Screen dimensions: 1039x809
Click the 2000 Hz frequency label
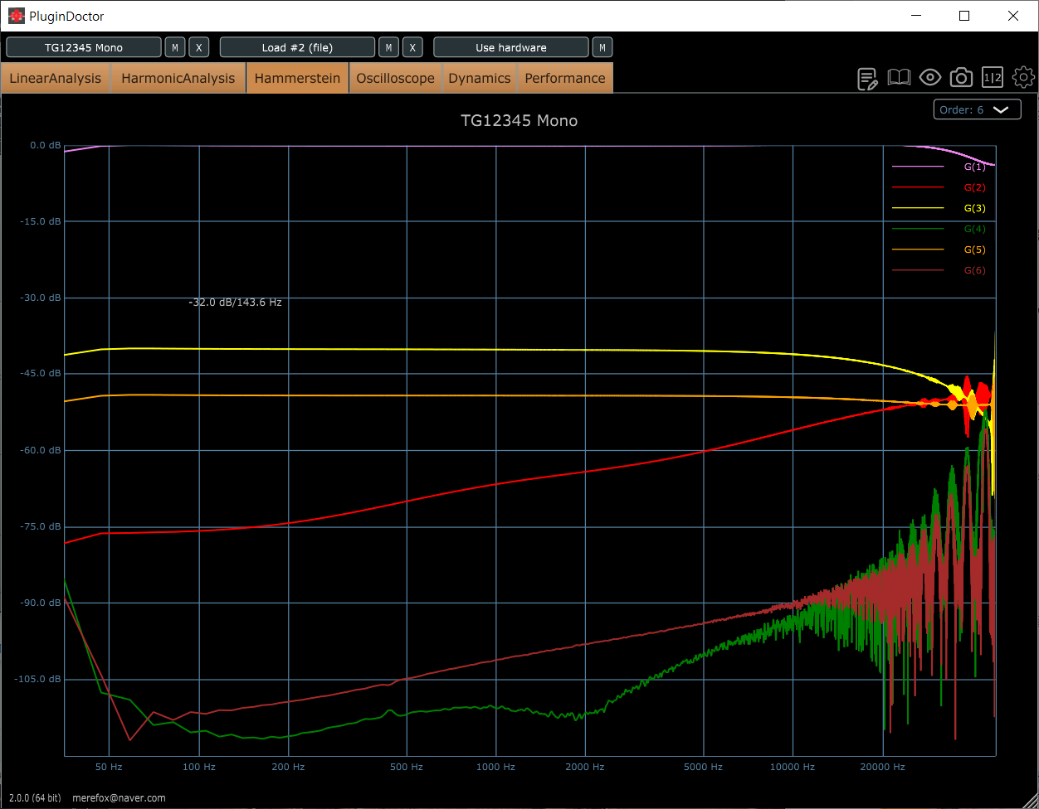pyautogui.click(x=585, y=767)
